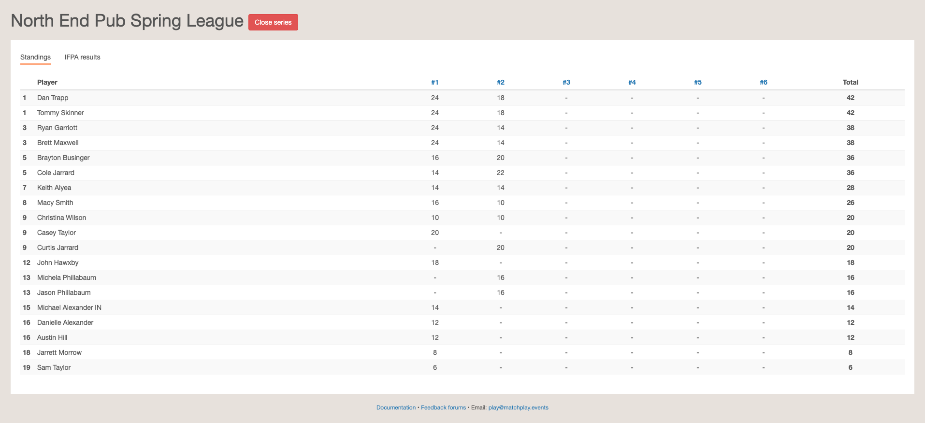Click the play@matchplay.events email link

pos(518,408)
